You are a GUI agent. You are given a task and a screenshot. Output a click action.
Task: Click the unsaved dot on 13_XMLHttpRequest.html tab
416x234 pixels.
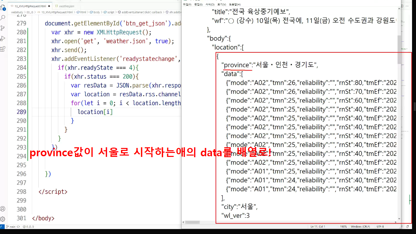coord(49,6)
